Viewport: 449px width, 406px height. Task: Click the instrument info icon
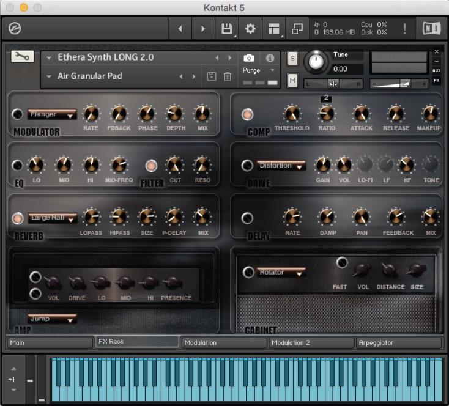pos(270,58)
